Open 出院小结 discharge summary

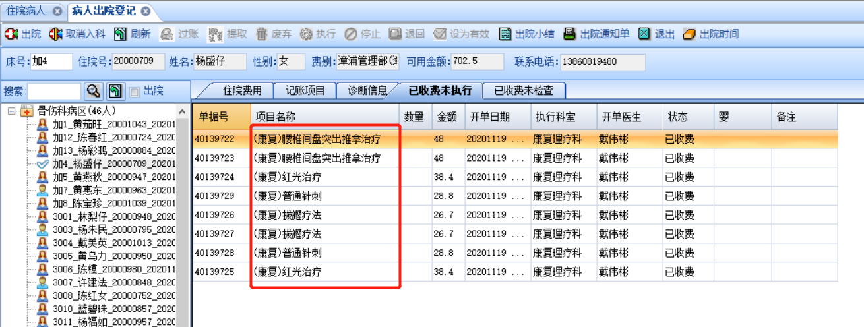(x=526, y=34)
